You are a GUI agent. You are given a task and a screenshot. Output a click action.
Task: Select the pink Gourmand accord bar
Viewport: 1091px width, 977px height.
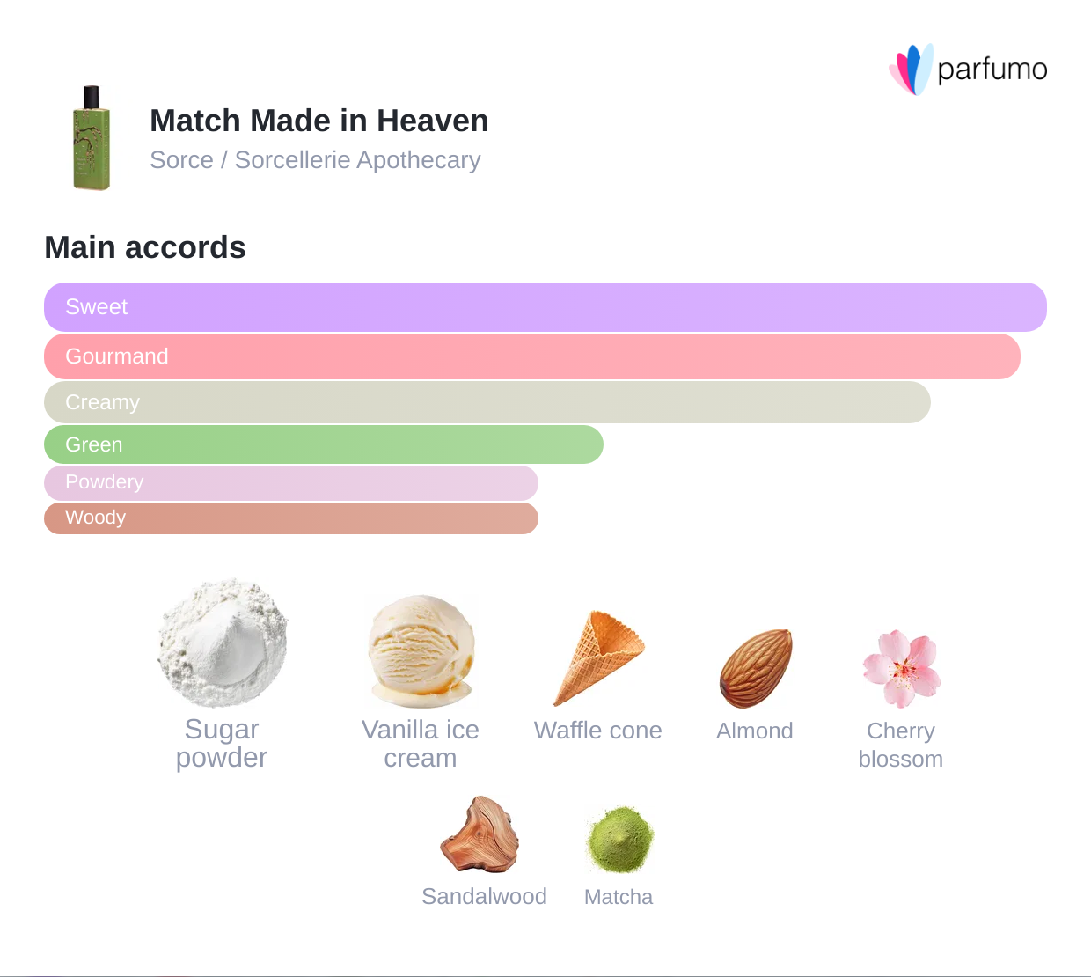[531, 356]
